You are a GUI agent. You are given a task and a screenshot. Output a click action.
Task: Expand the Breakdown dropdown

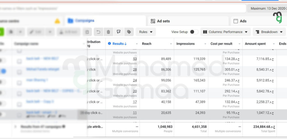[269, 32]
